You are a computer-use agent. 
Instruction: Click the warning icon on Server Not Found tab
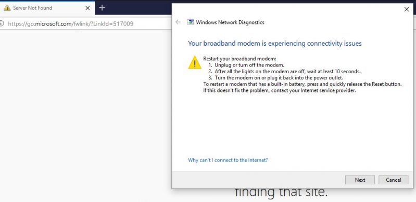tap(7, 8)
